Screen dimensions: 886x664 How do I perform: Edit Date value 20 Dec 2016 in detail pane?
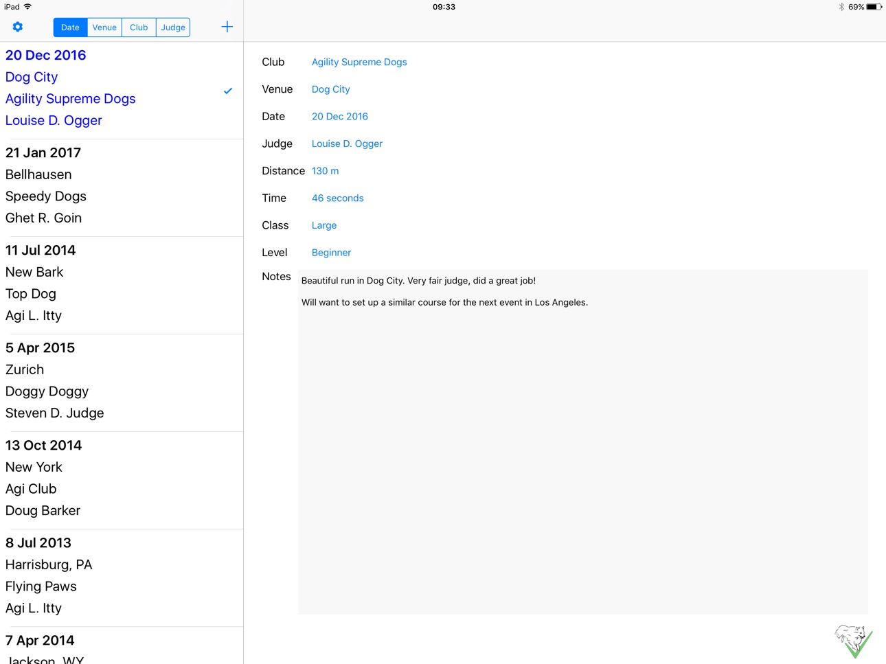click(x=340, y=117)
